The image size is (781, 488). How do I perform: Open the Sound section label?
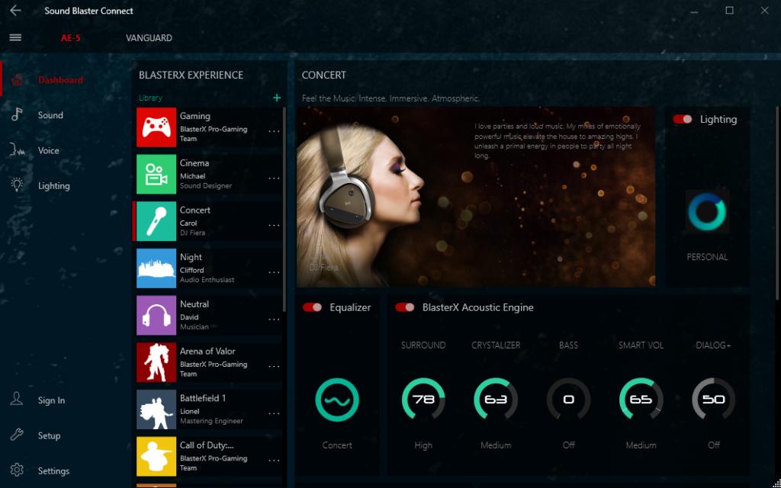pos(50,115)
